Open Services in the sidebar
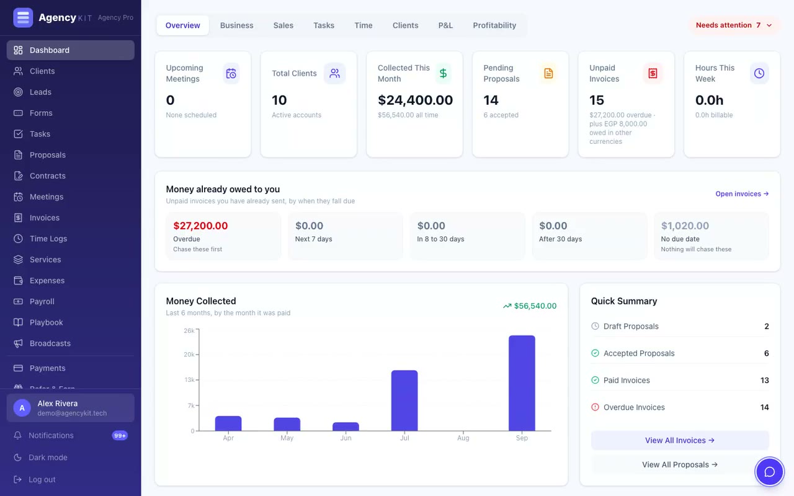794x496 pixels. (x=71, y=260)
